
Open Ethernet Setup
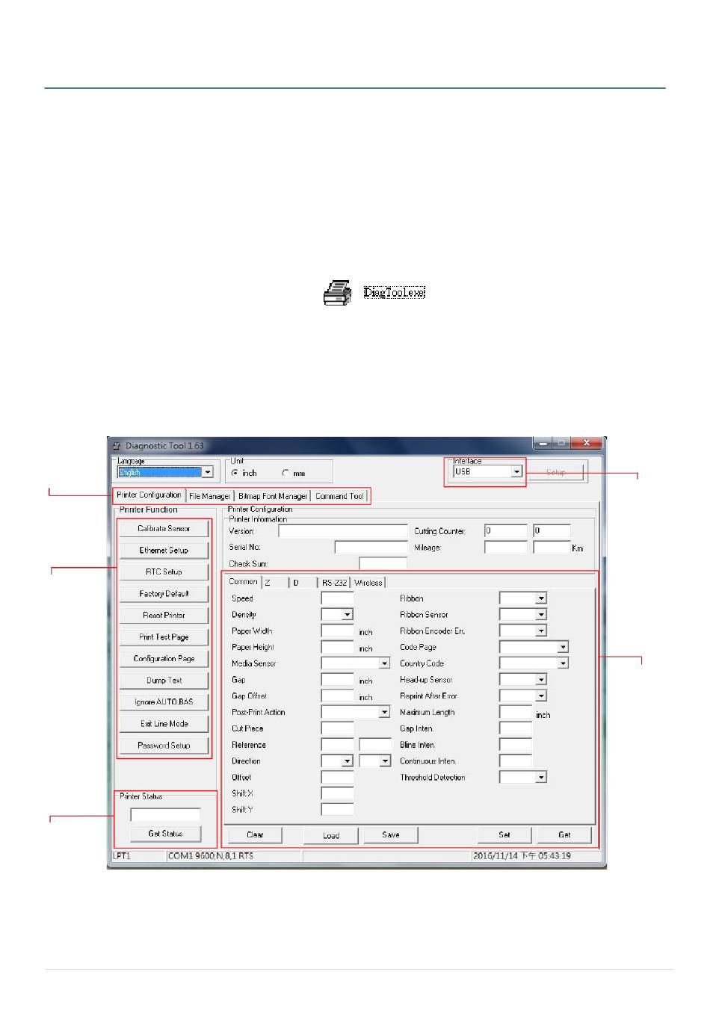(164, 551)
